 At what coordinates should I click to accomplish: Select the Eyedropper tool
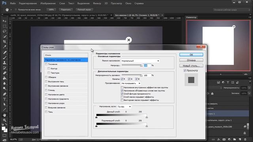coord(4,47)
